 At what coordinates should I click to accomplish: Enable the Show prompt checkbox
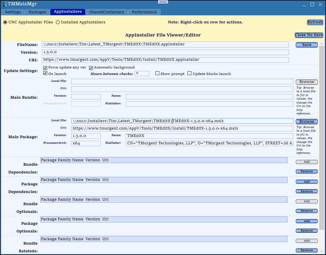coord(157,73)
